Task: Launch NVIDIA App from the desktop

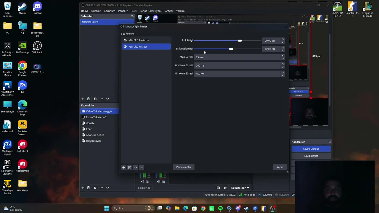Action: coord(22,48)
